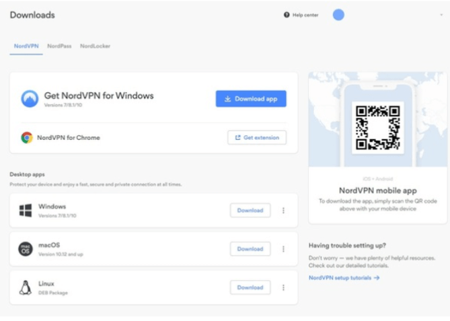Switch to the NordLocker tab

95,46
